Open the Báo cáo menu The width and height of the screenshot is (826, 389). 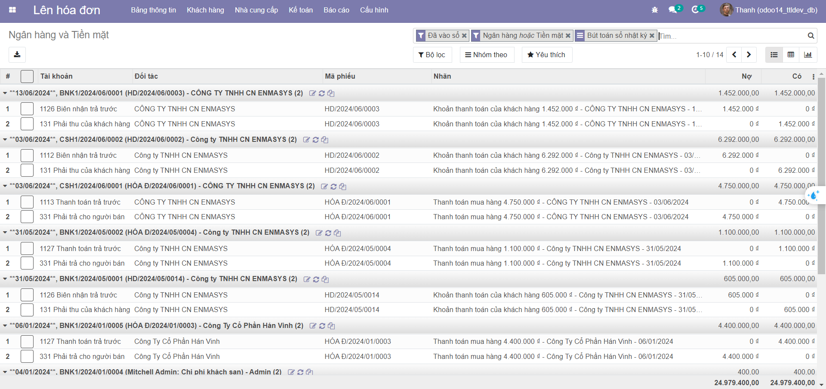(336, 10)
